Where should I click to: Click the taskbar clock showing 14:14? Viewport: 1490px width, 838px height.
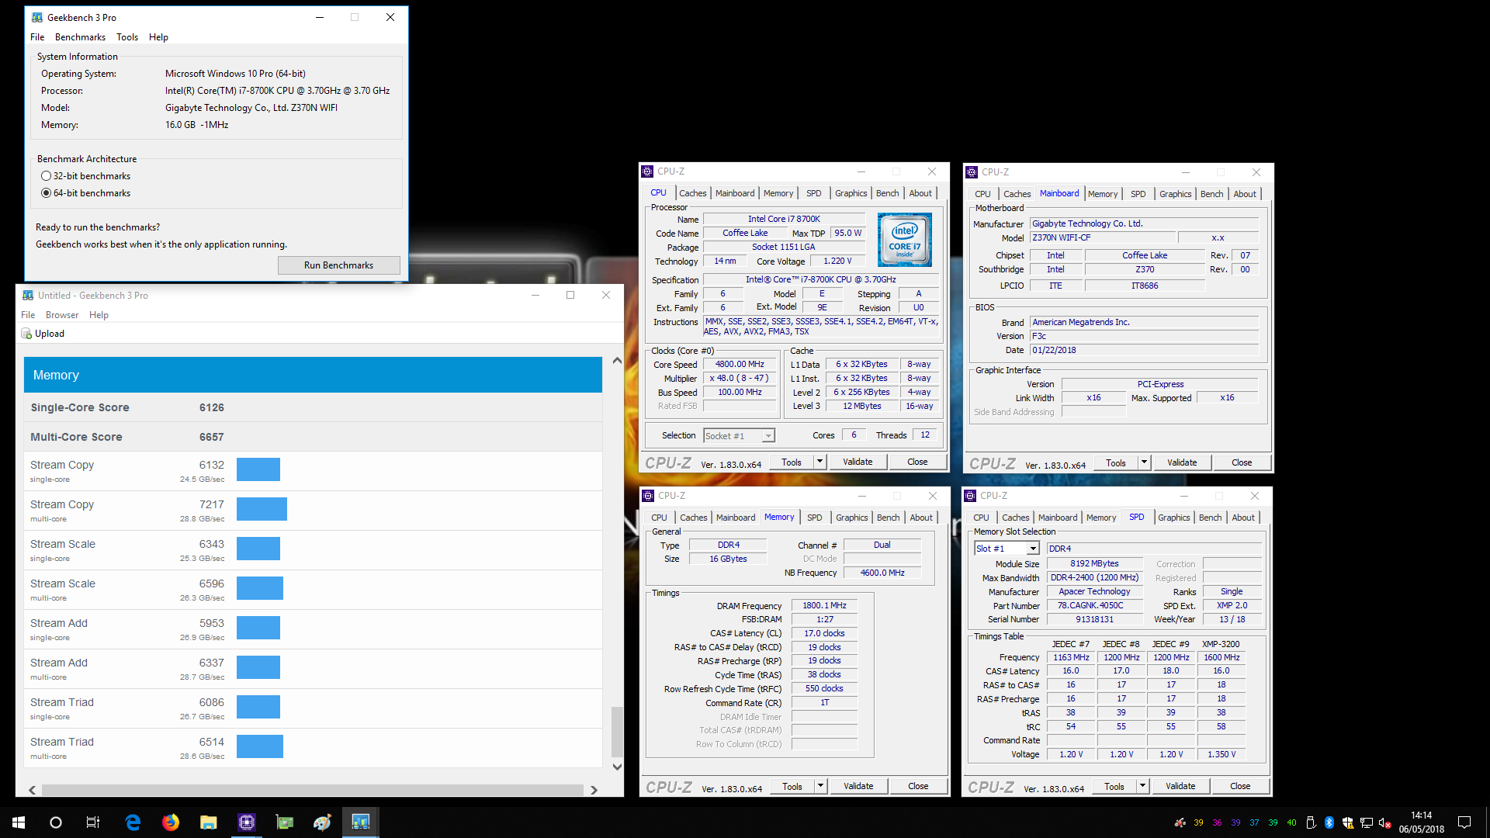[x=1422, y=822]
